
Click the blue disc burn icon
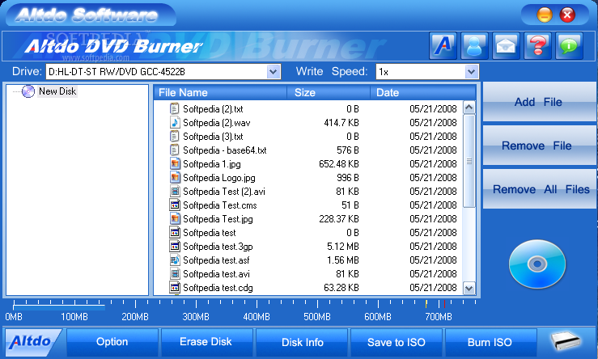pos(537,264)
